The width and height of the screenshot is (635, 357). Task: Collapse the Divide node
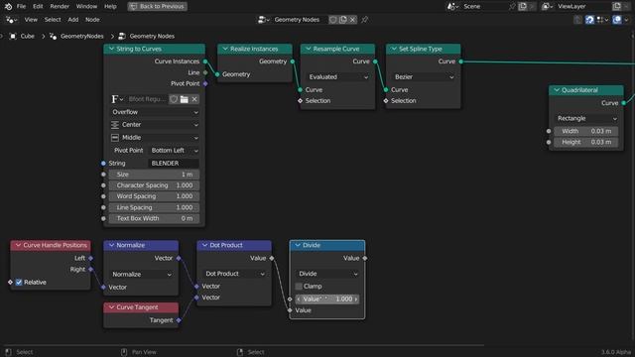(x=298, y=245)
